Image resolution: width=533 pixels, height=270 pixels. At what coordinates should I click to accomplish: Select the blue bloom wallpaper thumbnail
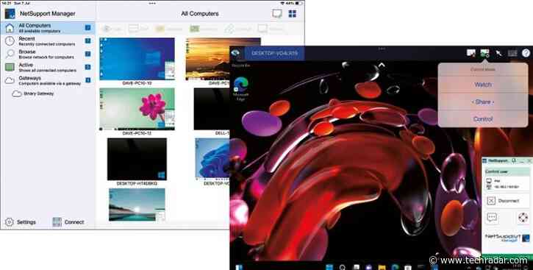tap(212, 158)
